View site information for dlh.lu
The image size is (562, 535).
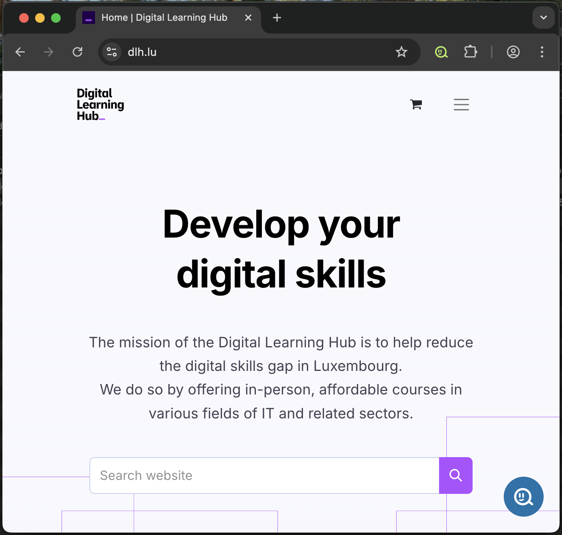[112, 52]
